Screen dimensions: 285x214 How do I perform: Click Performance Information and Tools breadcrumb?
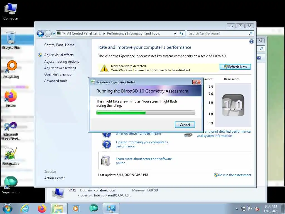(x=133, y=33)
